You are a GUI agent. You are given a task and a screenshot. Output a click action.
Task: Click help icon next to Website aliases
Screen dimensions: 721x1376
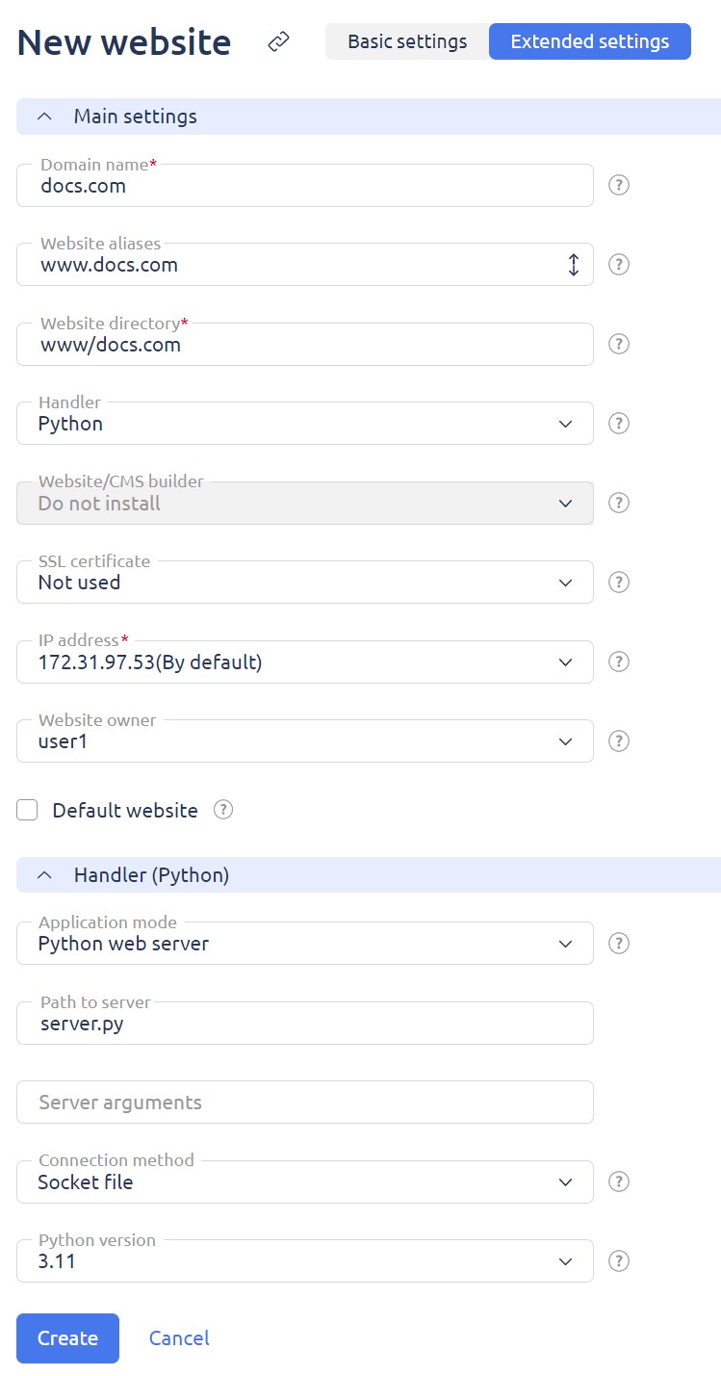click(x=620, y=264)
